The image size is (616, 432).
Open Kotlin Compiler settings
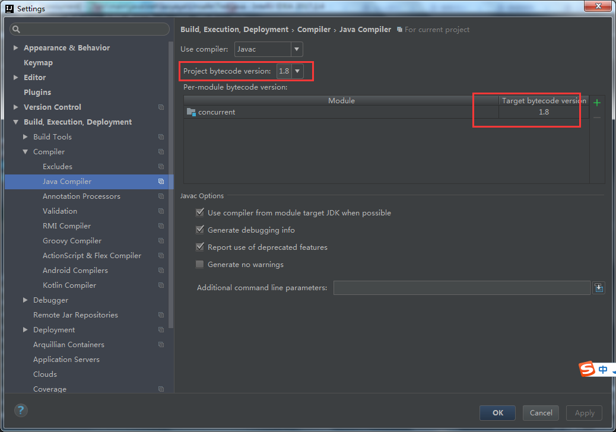coord(69,285)
